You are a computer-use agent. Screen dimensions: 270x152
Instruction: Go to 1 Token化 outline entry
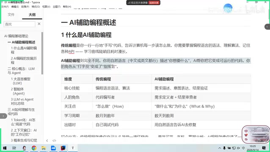click(x=23, y=122)
